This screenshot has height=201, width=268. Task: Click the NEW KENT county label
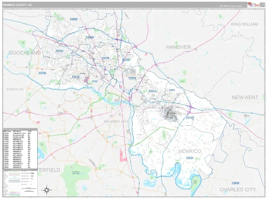pos(245,98)
